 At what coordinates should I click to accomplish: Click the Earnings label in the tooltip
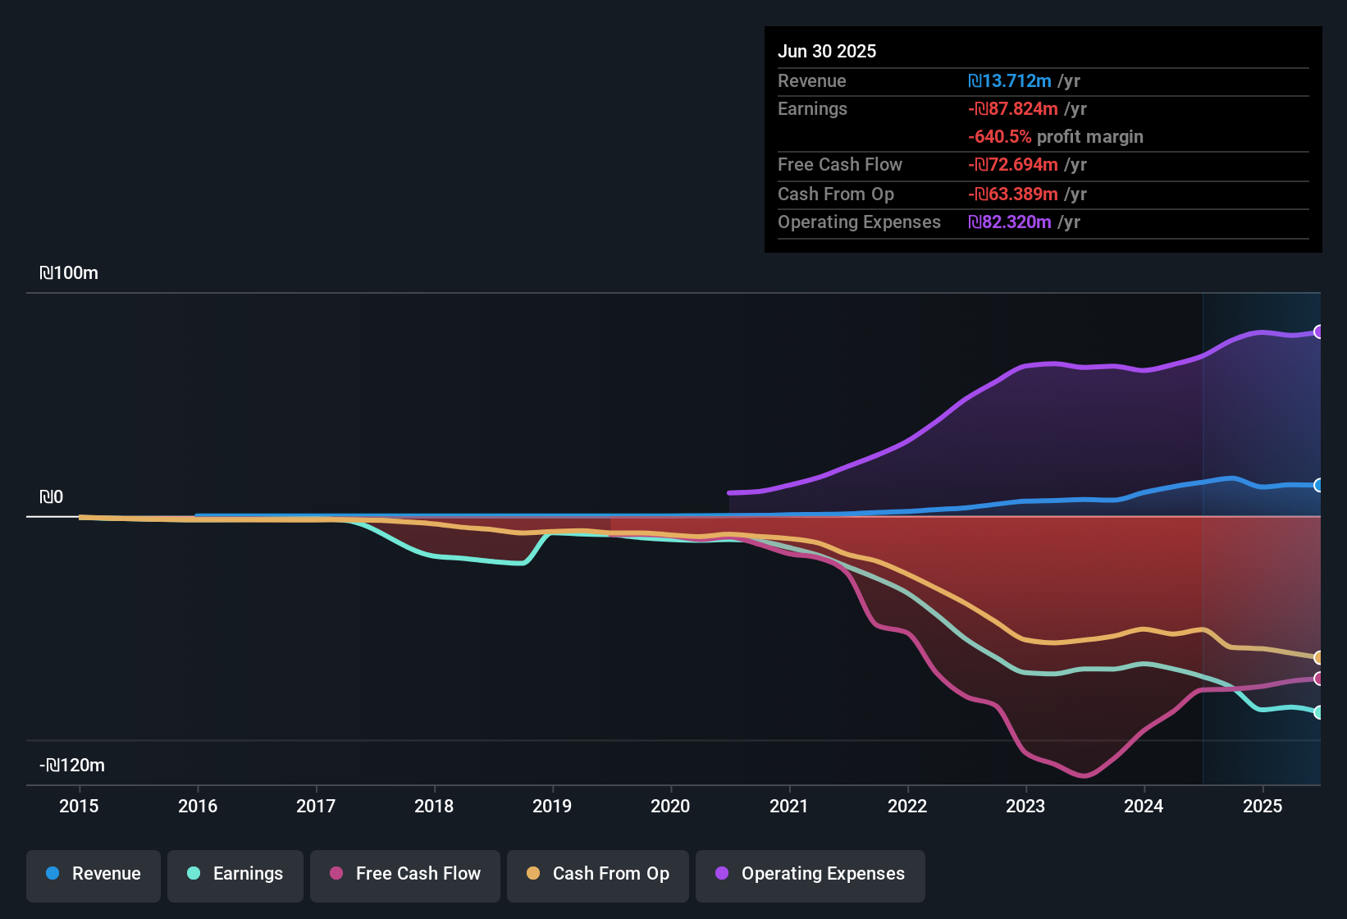[812, 108]
